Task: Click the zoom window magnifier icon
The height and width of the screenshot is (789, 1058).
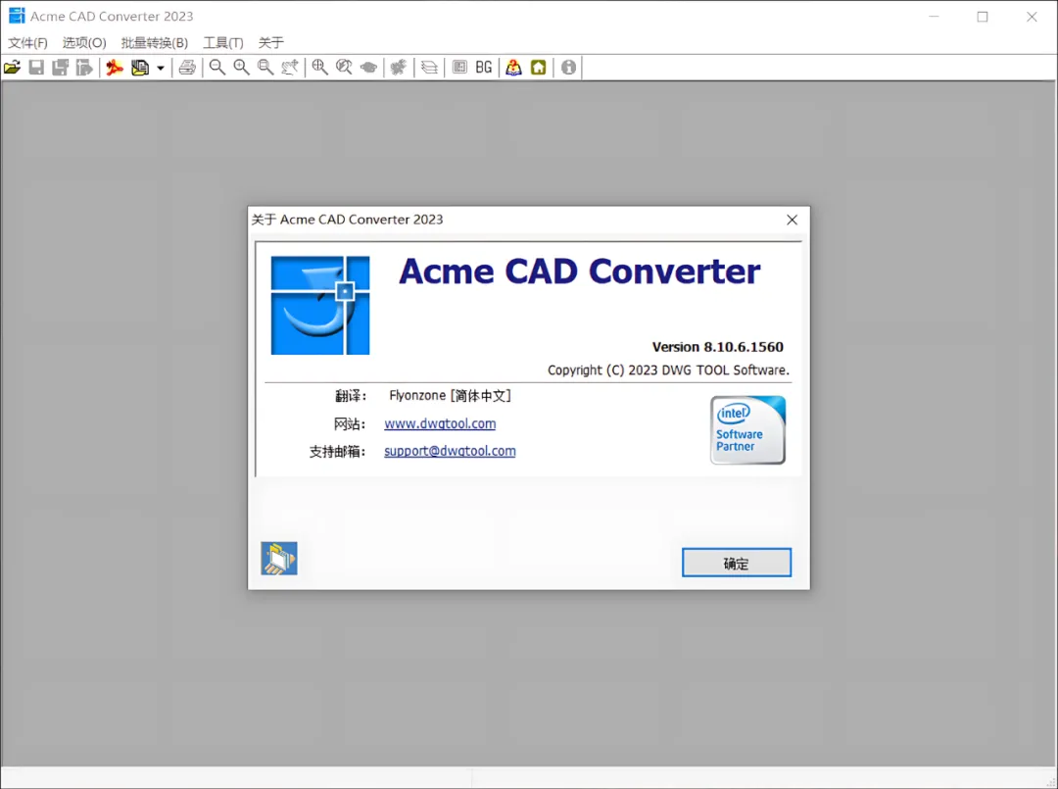Action: (x=265, y=68)
